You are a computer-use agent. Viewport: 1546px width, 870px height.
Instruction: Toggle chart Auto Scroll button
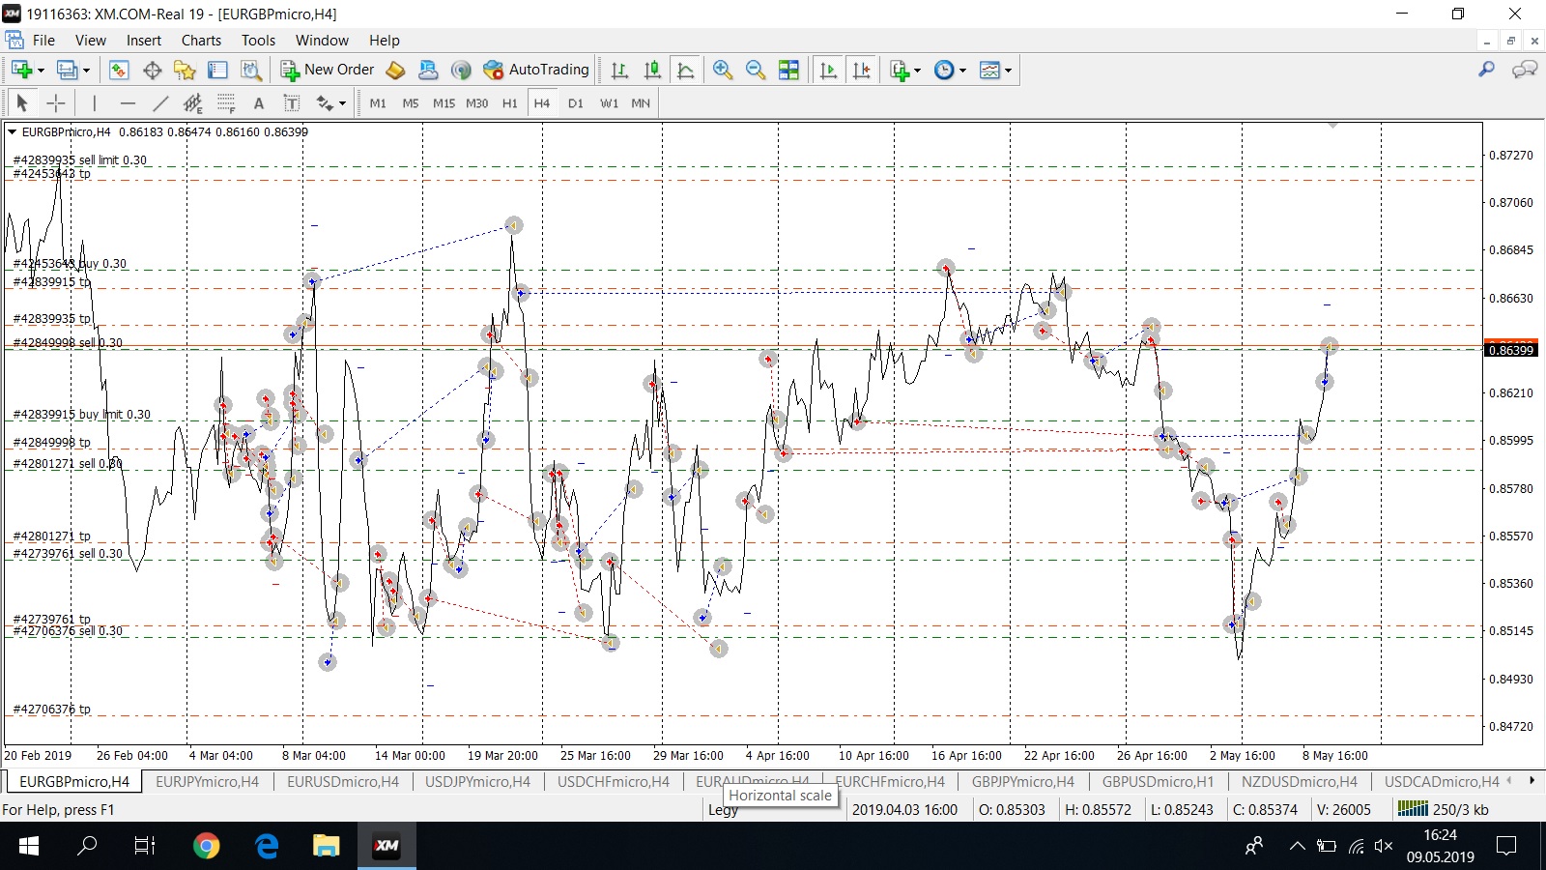(x=828, y=70)
